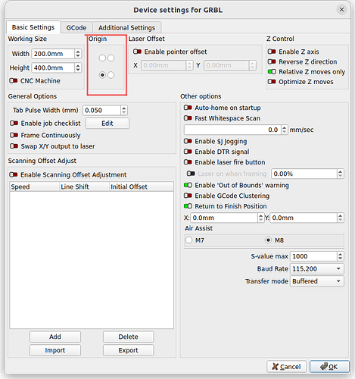Toggle Enable GCode Clustering

click(x=188, y=196)
